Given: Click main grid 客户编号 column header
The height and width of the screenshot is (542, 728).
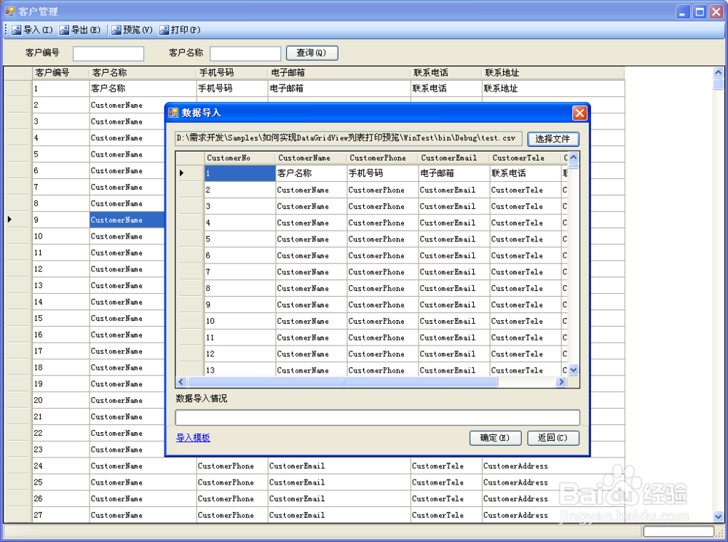Looking at the screenshot, I should tap(61, 73).
